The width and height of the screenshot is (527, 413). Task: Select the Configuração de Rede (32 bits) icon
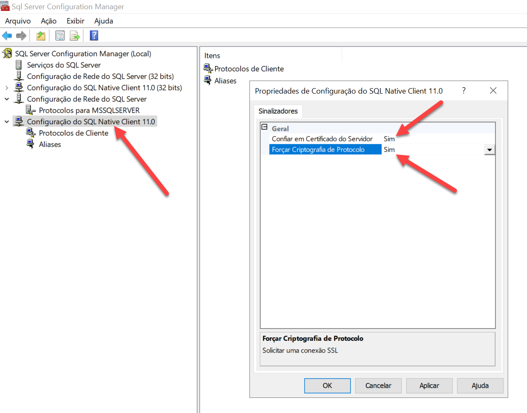[18, 76]
